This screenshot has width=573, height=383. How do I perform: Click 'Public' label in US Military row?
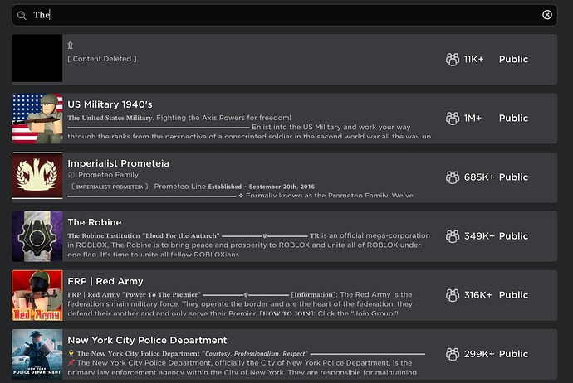pyautogui.click(x=513, y=119)
